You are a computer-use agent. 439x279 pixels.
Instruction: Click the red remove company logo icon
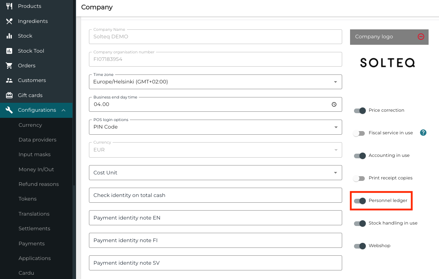tap(421, 37)
